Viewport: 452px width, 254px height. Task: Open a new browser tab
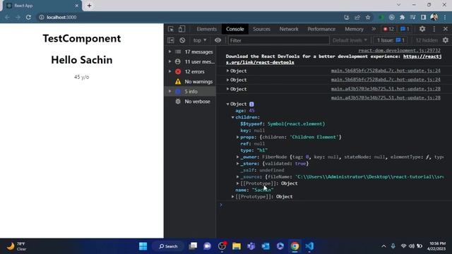tap(89, 6)
